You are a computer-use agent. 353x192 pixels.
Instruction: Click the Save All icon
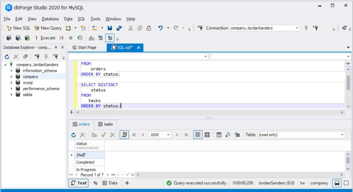[119, 28]
